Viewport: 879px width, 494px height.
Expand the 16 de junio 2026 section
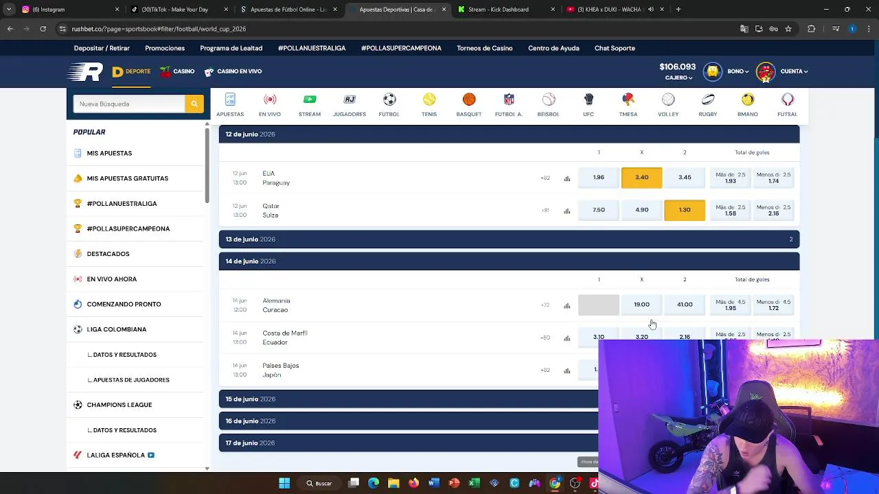click(409, 421)
